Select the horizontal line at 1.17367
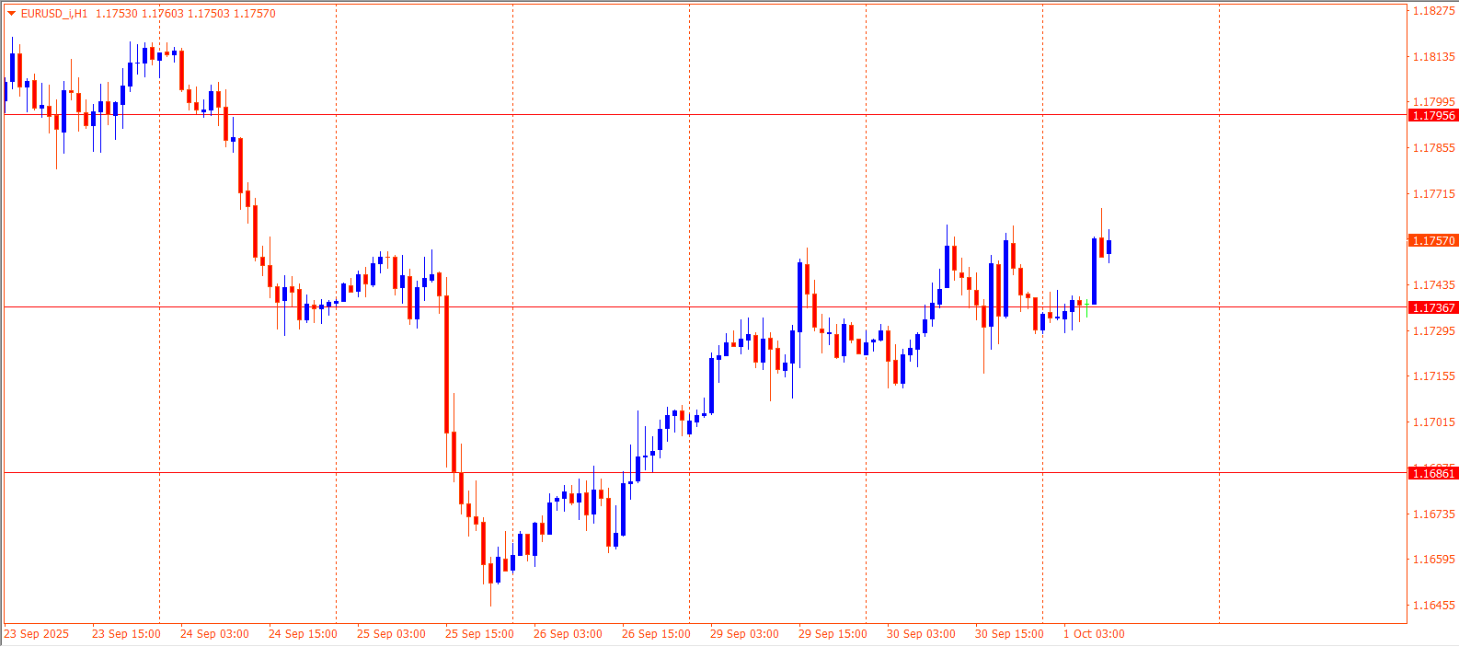 click(x=644, y=307)
